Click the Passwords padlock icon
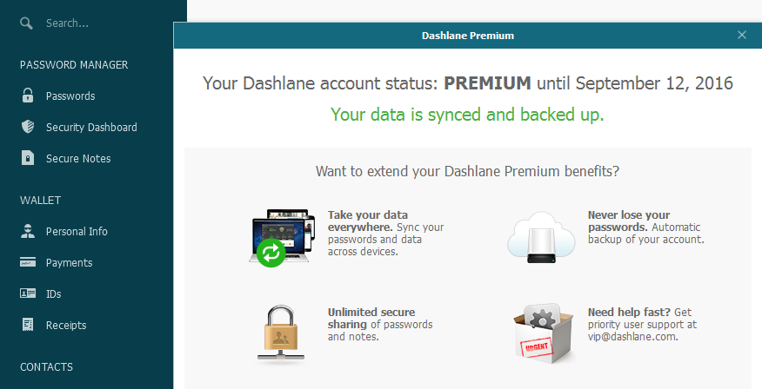 (28, 96)
